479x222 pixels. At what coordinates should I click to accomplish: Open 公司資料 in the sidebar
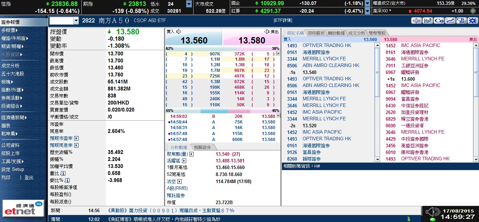click(11, 145)
